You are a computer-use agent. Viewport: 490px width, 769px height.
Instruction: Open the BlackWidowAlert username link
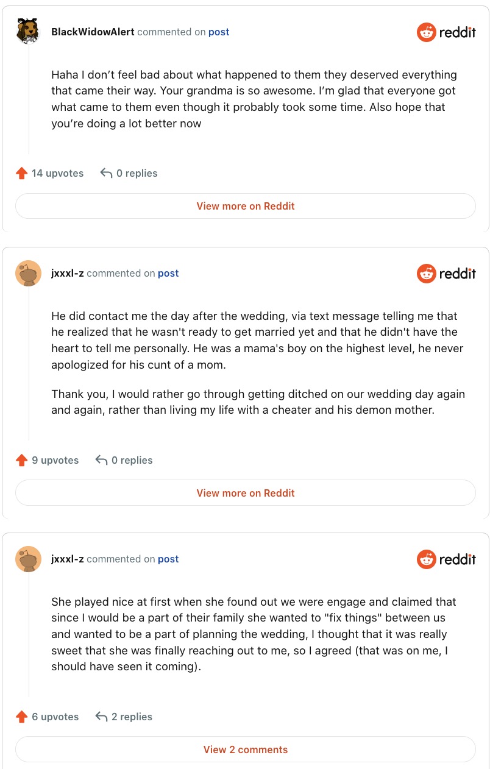[x=93, y=32]
